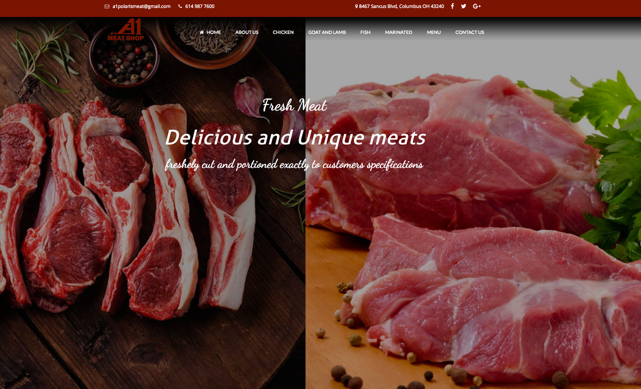Open the Facebook social icon
This screenshot has height=389, width=641.
tap(452, 6)
